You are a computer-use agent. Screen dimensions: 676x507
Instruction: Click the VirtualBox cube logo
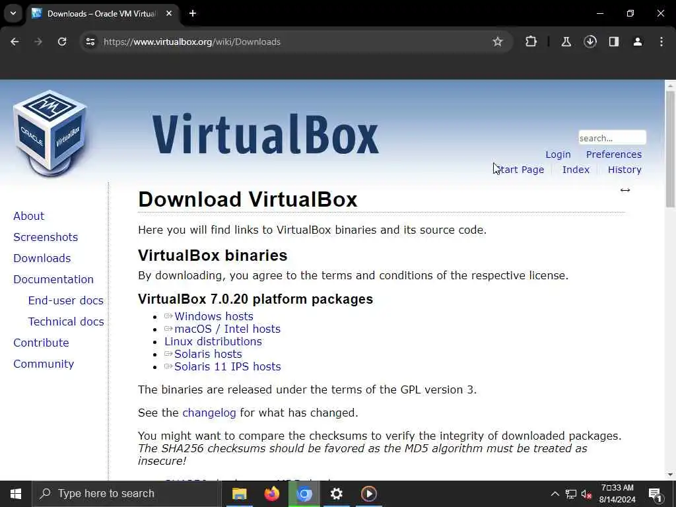(x=50, y=133)
